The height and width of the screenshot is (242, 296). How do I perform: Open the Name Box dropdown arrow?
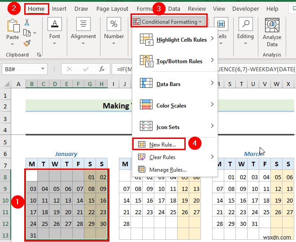pyautogui.click(x=43, y=69)
